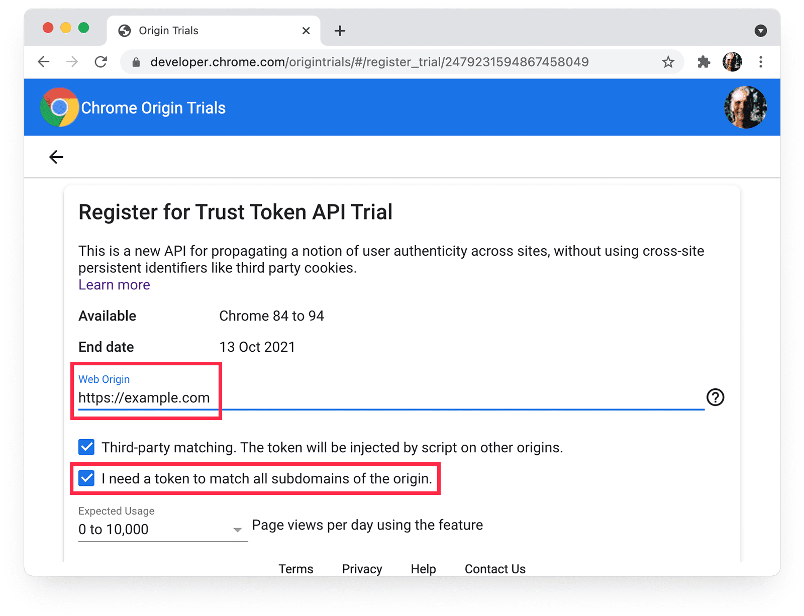Screen dimensions: 804x616
Task: Click the browser back navigation arrow
Action: [43, 62]
